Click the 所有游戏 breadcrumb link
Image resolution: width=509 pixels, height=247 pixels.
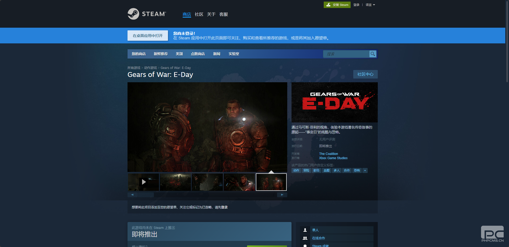(x=134, y=68)
